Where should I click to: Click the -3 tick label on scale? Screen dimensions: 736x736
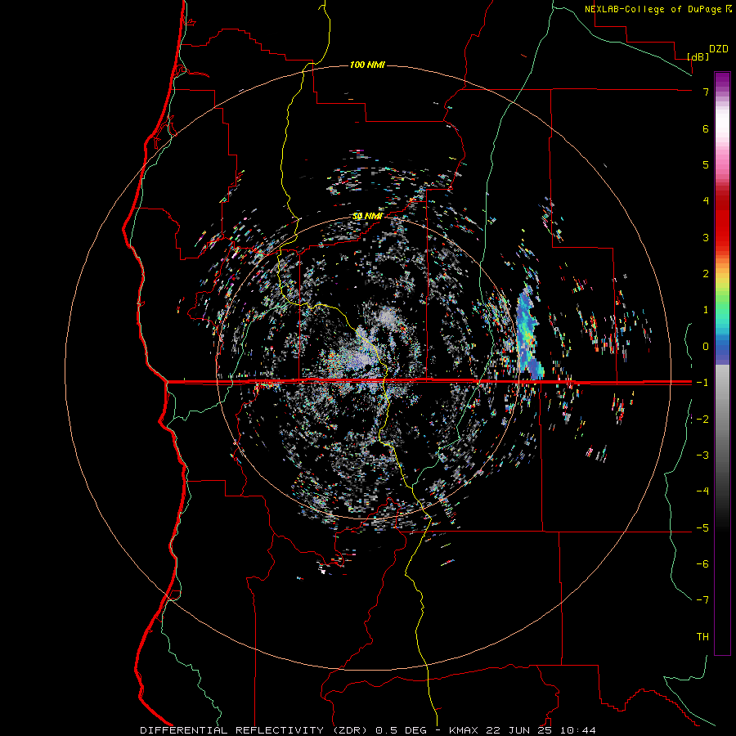(702, 456)
